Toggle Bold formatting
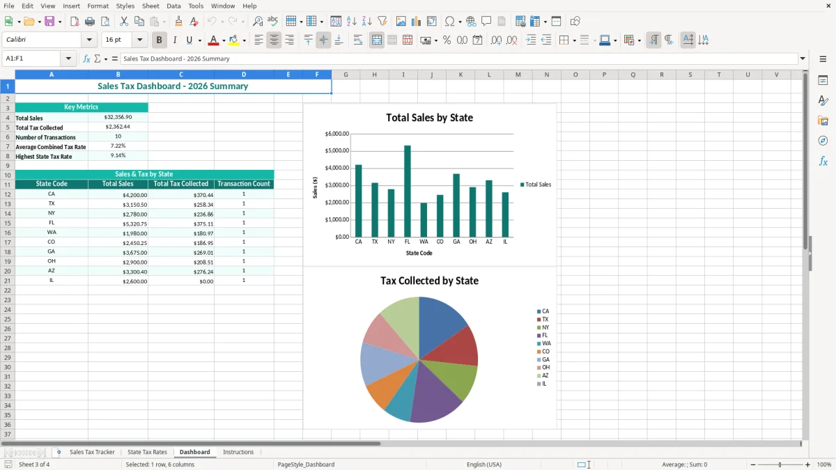This screenshot has height=470, width=836. pos(159,40)
